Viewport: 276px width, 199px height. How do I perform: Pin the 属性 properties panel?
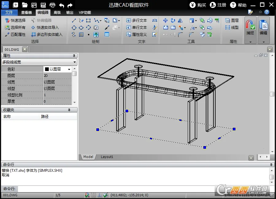coord(74,55)
